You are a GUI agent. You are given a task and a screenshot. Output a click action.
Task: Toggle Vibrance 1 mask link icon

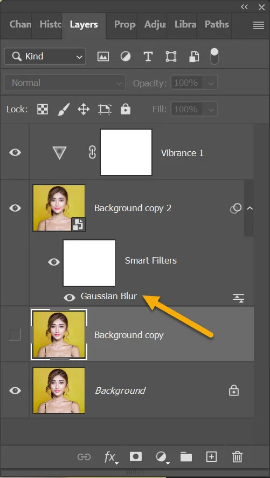(x=92, y=152)
